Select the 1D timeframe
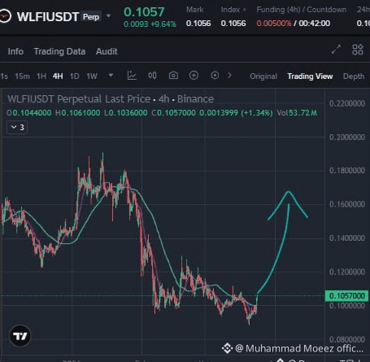This screenshot has width=370, height=362. coord(75,76)
